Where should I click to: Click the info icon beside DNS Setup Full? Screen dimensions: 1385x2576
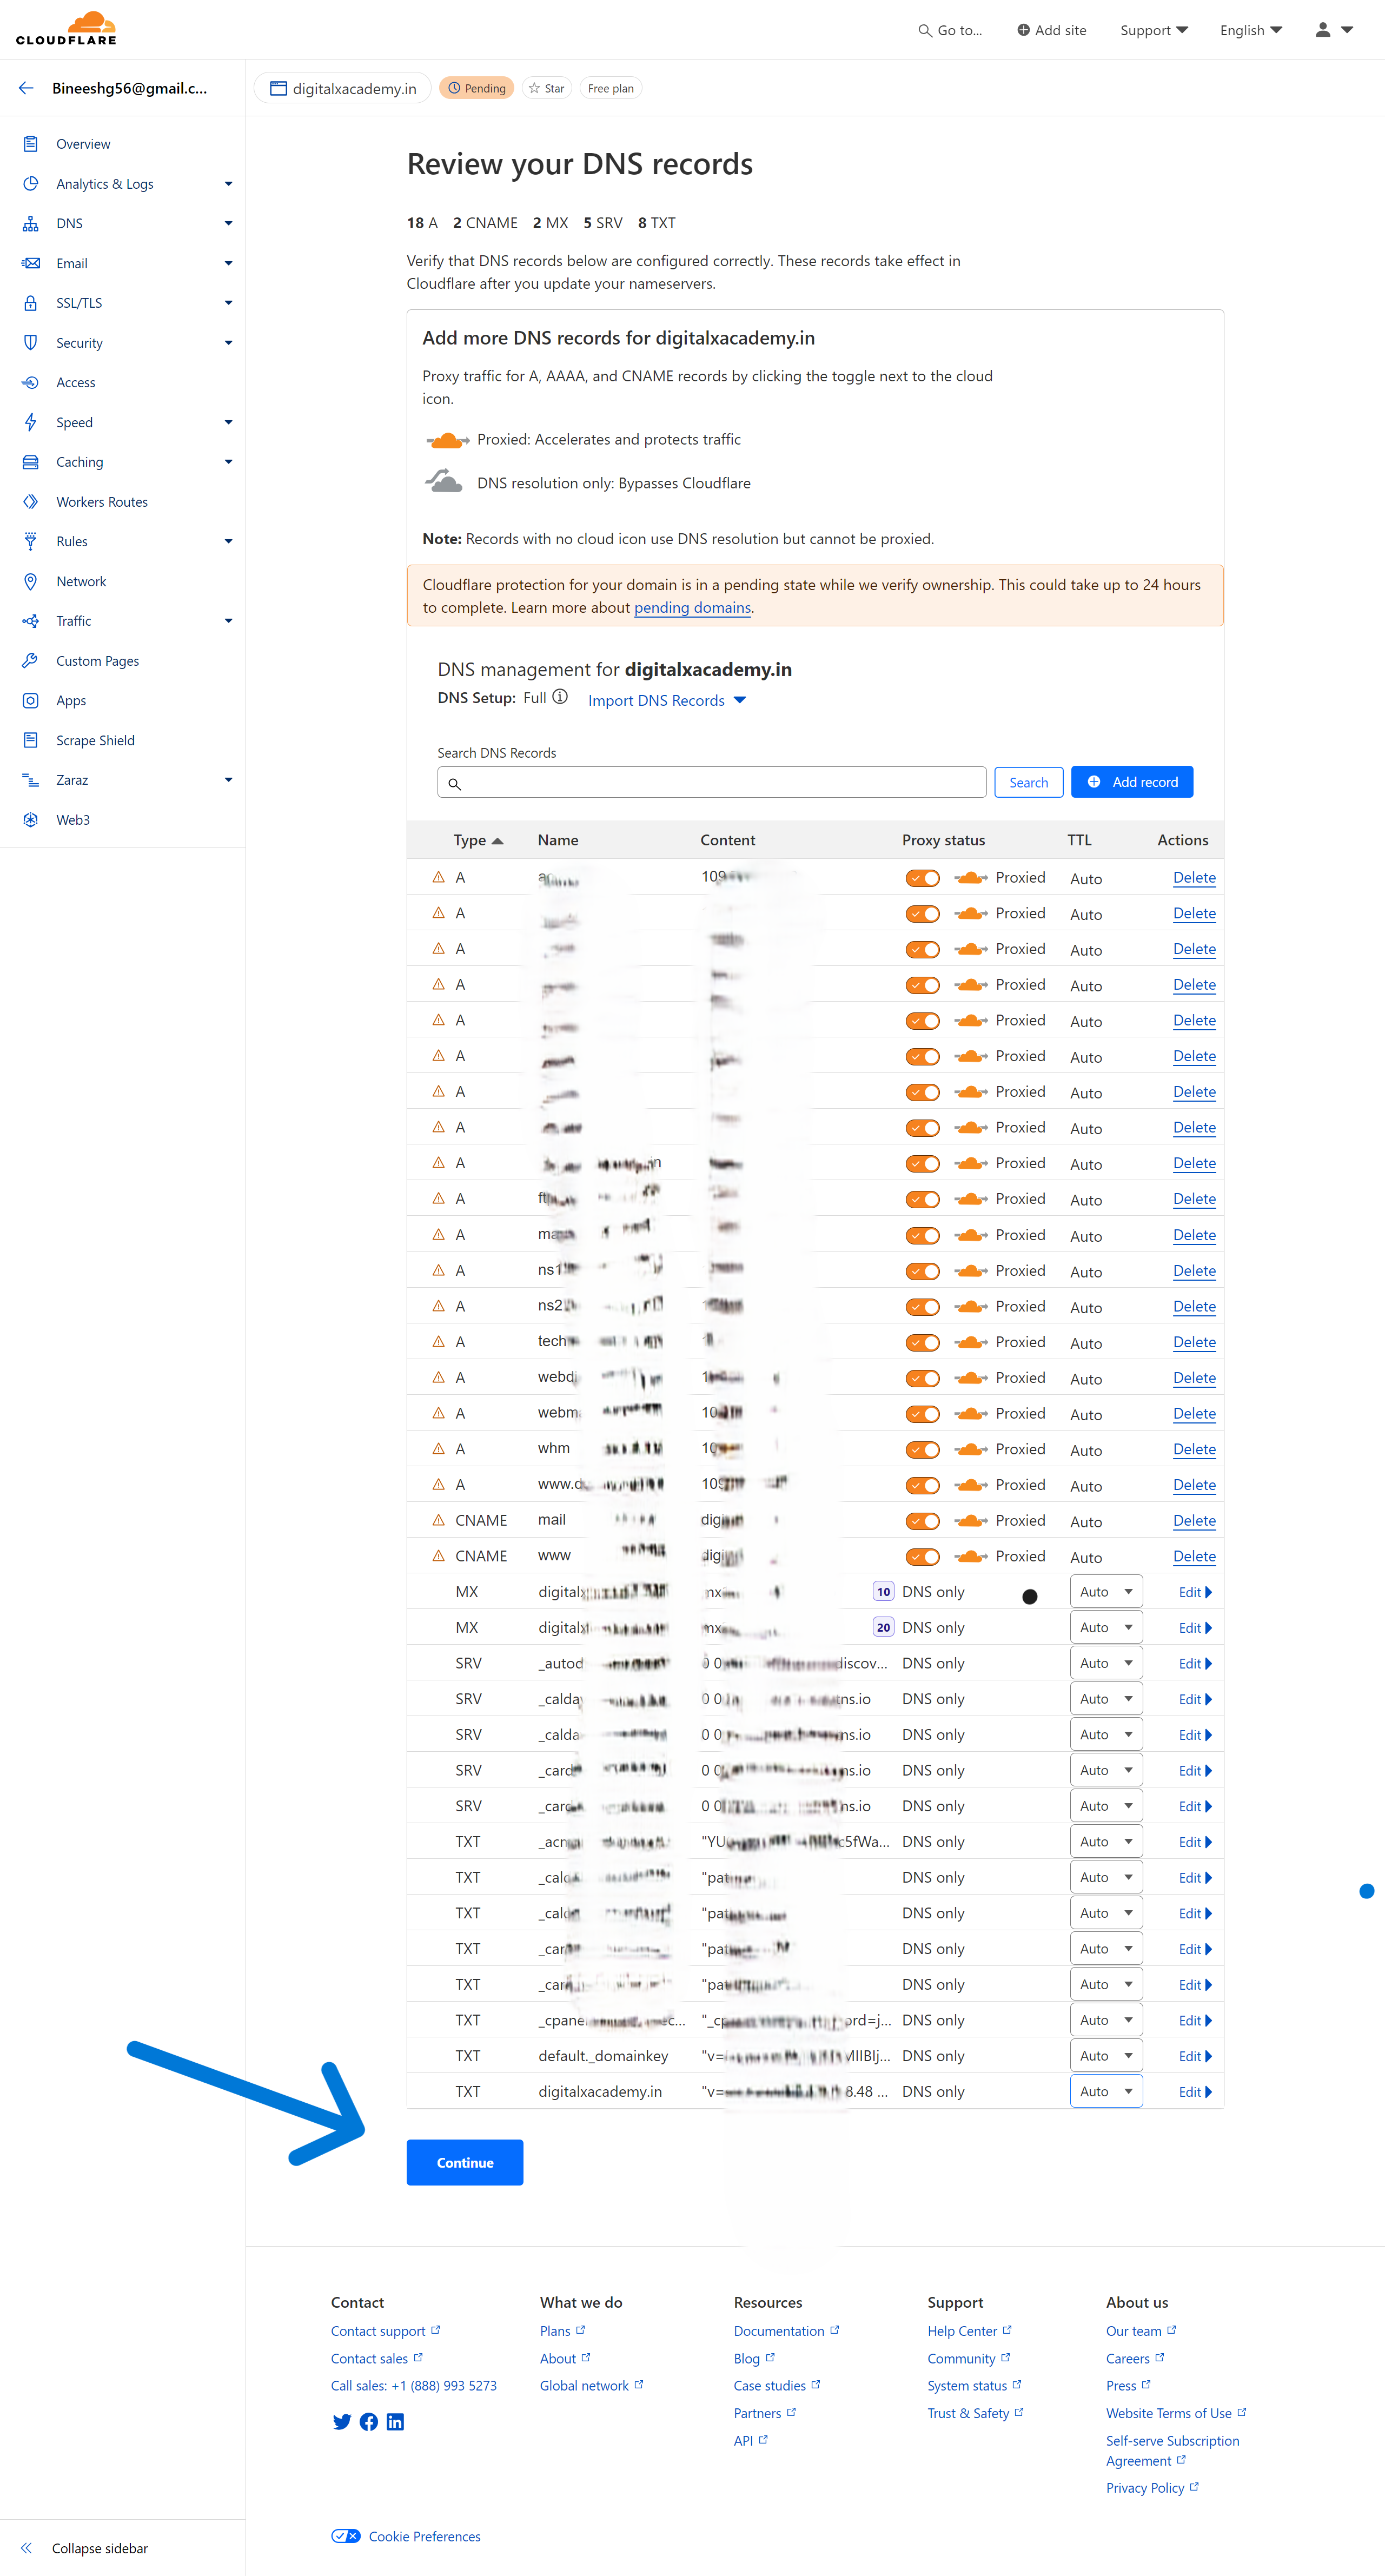(560, 697)
